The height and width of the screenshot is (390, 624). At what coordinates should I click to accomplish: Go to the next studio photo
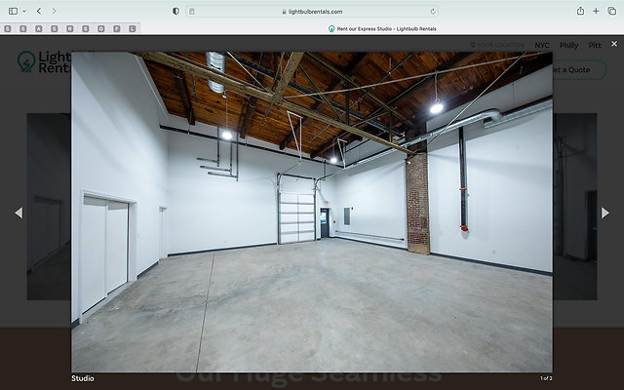[605, 213]
